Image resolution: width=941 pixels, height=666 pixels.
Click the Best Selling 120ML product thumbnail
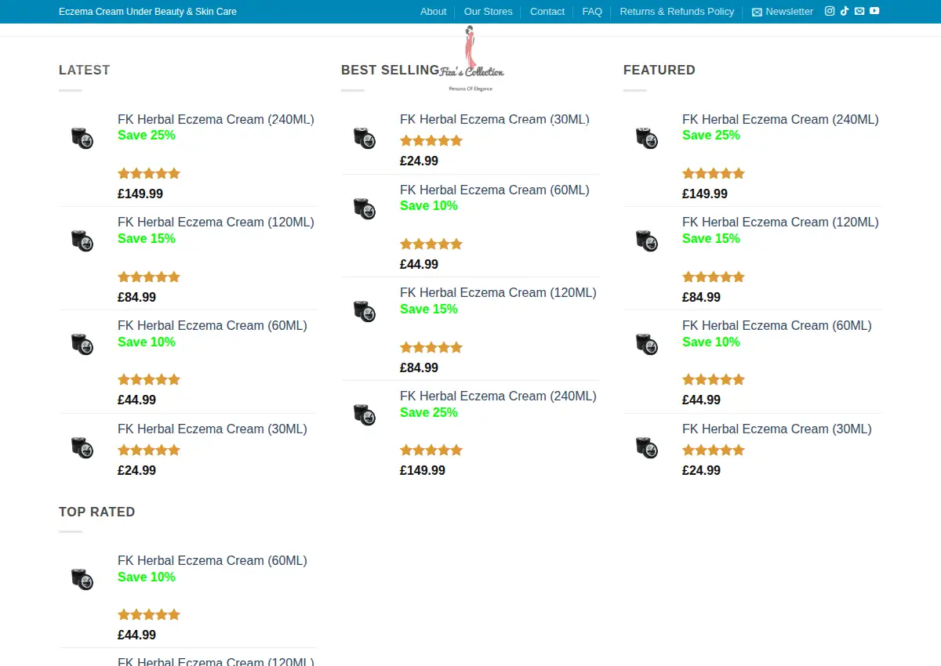click(x=365, y=310)
